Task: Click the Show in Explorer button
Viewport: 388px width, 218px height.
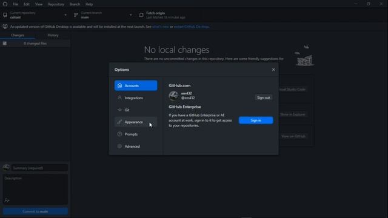Action: point(293,114)
